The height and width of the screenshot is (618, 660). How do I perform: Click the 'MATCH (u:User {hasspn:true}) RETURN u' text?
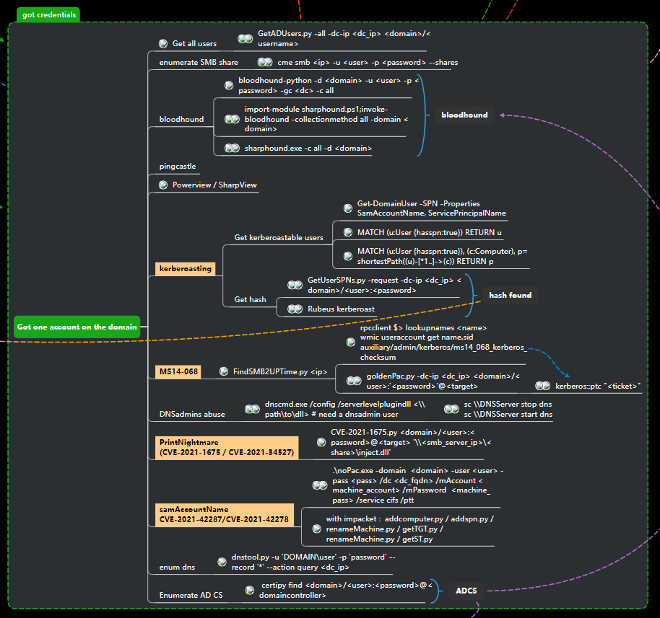coord(430,232)
